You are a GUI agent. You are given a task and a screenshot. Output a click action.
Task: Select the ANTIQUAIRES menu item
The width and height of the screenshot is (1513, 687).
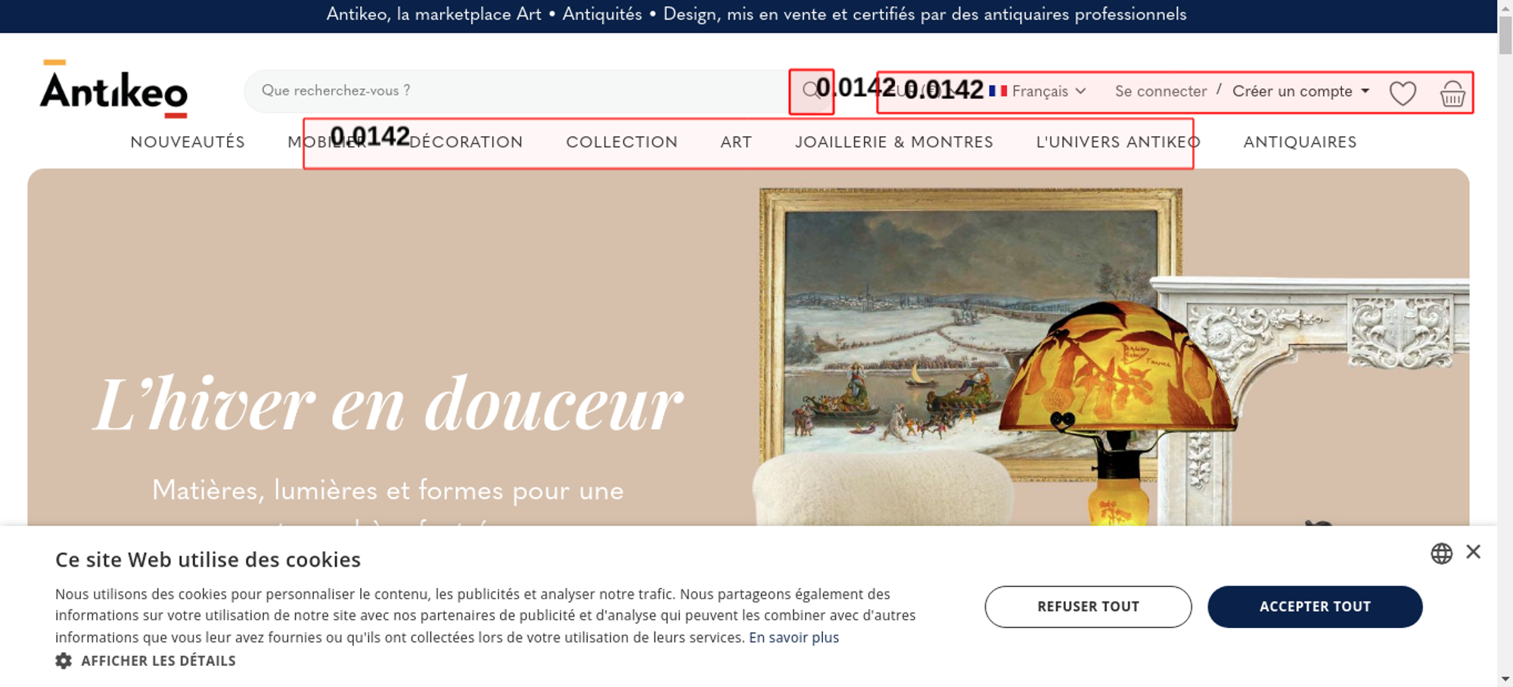click(x=1300, y=141)
